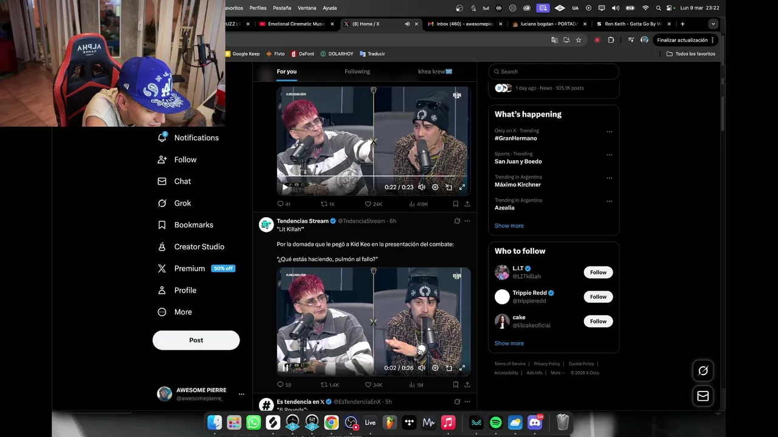Show more under What's happening
The width and height of the screenshot is (778, 437).
509,226
